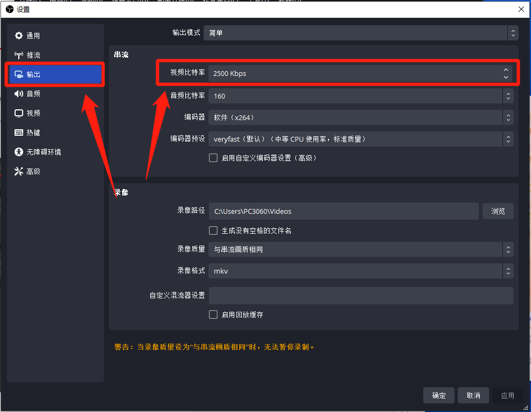Expand the recording format mkv dropdown
Screen dimensions: 531x412
click(x=360, y=271)
